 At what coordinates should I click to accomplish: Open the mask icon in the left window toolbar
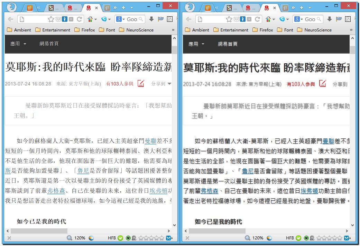click(161, 19)
